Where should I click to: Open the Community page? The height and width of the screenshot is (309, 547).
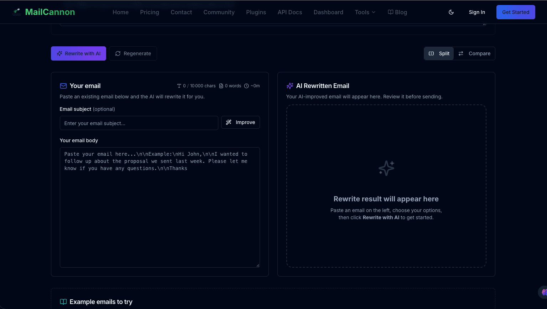pyautogui.click(x=219, y=12)
